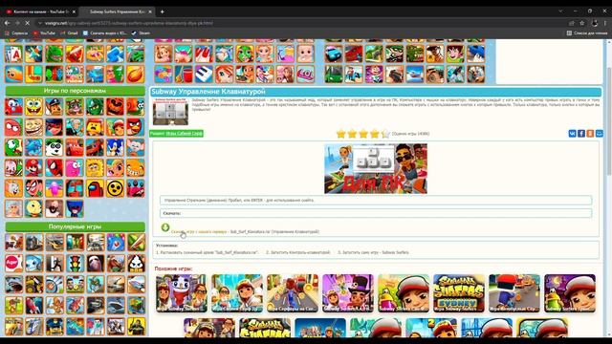
Task: Select the Subway Surfers Управление tab
Action: (x=117, y=11)
